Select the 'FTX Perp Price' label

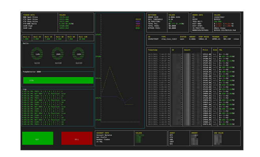30,22
